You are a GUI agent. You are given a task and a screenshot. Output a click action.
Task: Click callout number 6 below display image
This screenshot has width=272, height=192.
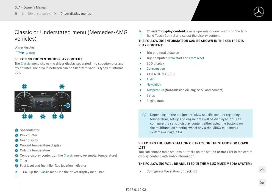[43, 117]
